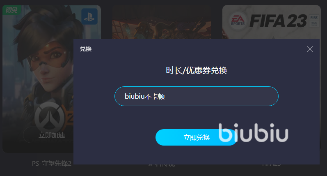Close the 兑换 redeem dialog
327x176 pixels.
tap(310, 49)
